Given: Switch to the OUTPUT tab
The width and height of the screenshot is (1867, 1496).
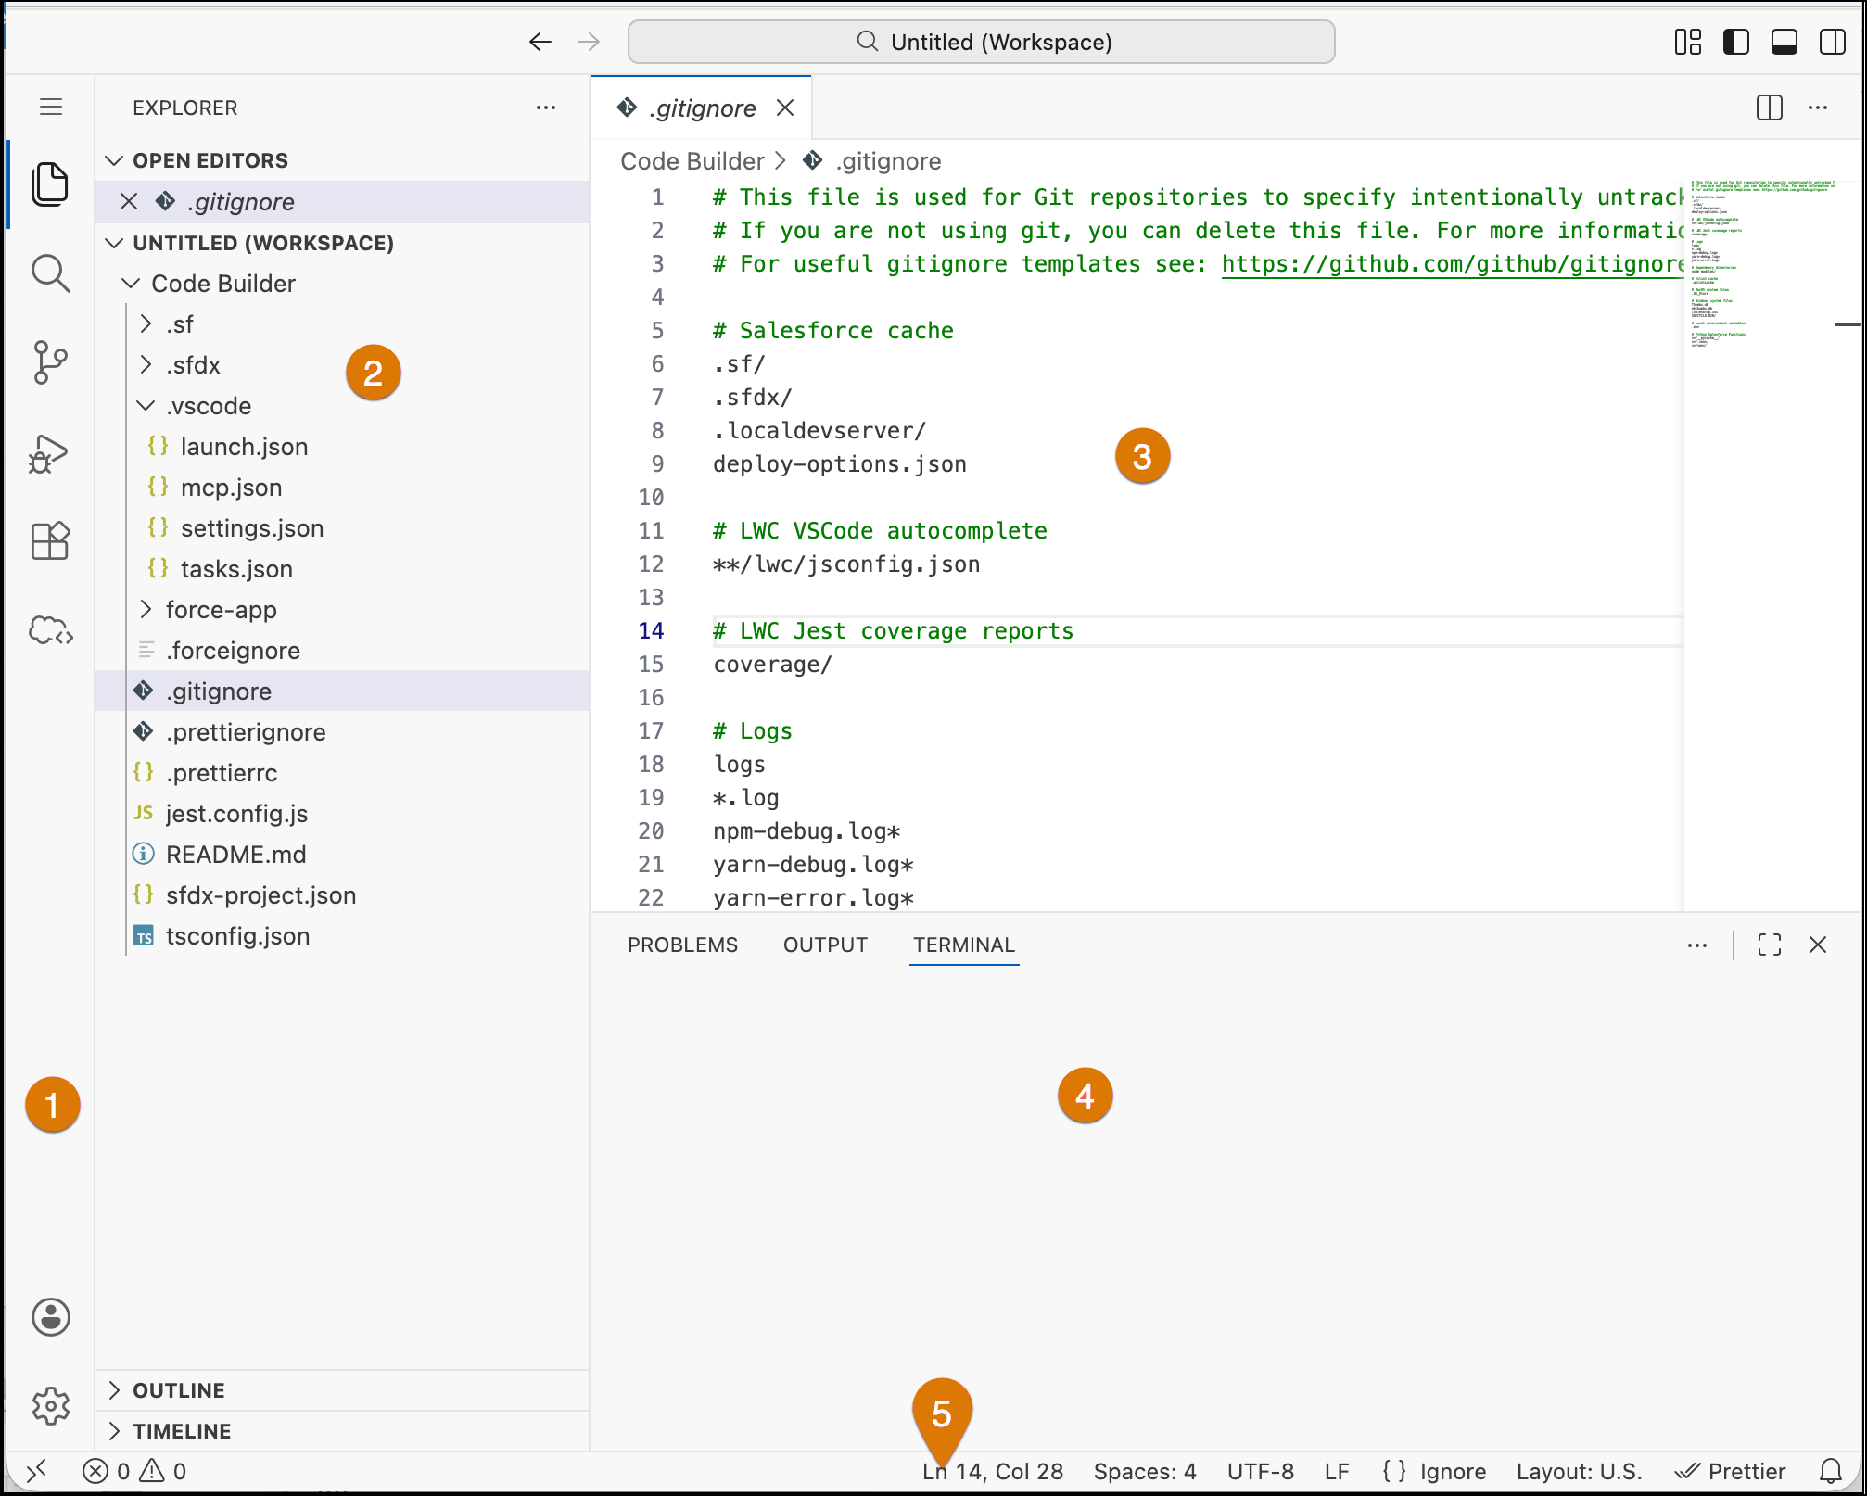Looking at the screenshot, I should point(824,945).
